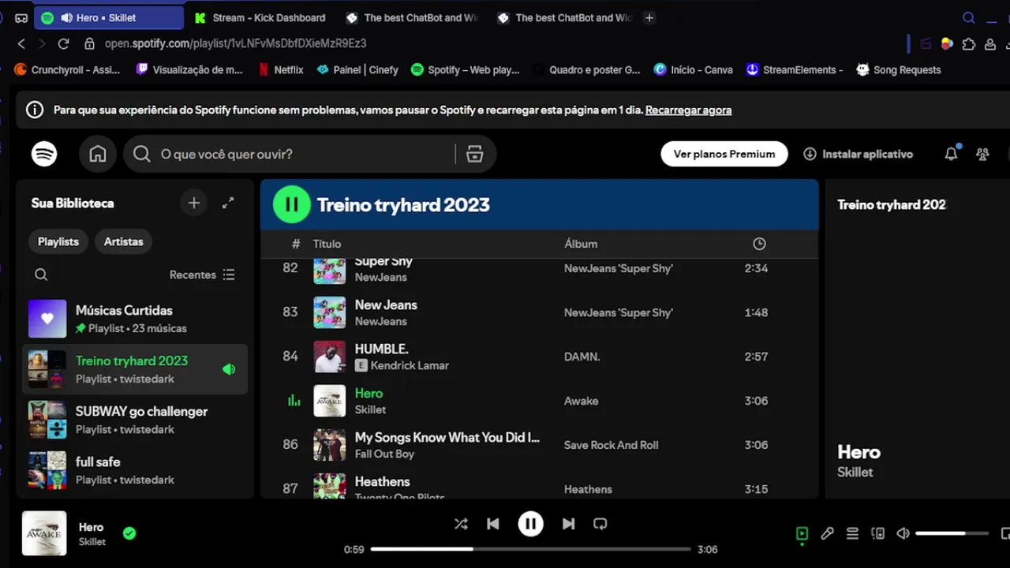Select the New Jeans track title

pyautogui.click(x=386, y=305)
